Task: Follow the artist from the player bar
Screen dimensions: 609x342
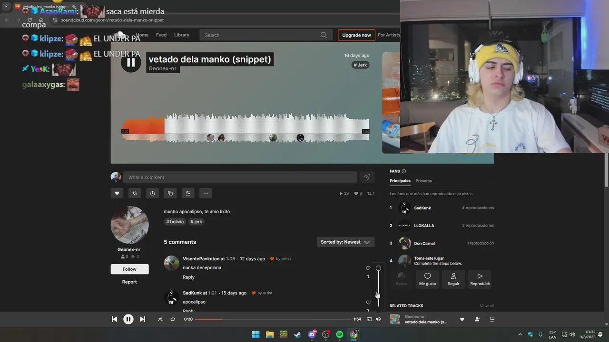Action: coord(477,319)
